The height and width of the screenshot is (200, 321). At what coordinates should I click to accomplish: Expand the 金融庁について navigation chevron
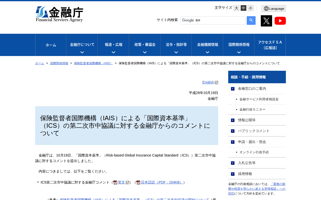click(x=82, y=52)
